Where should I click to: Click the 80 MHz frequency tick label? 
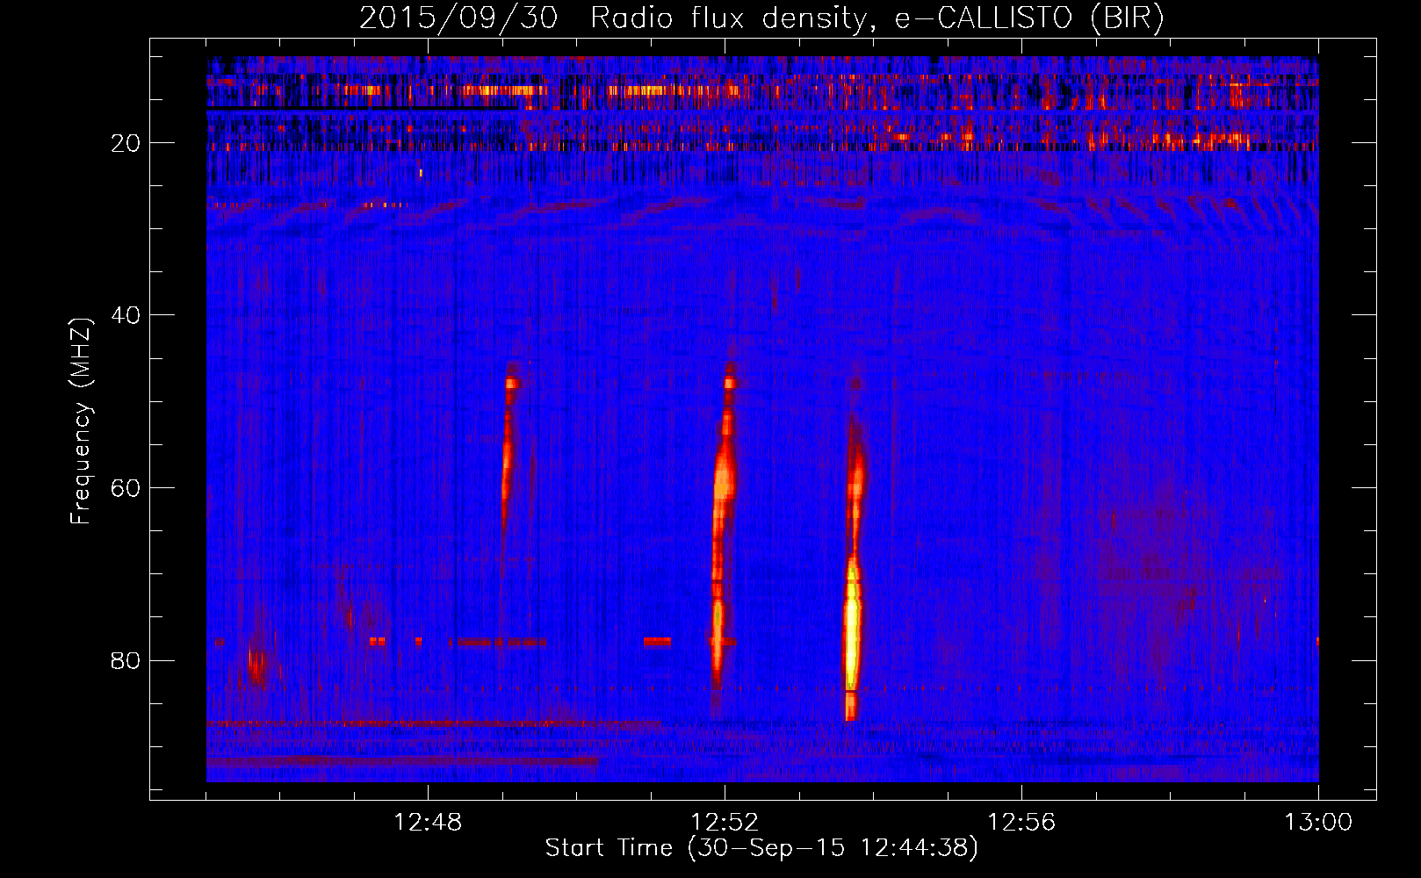click(126, 660)
